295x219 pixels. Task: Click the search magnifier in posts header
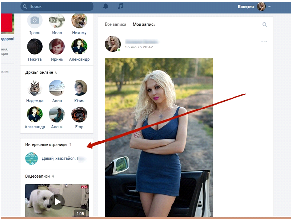pos(264,24)
